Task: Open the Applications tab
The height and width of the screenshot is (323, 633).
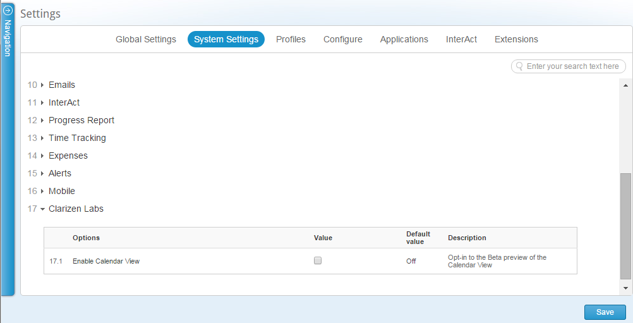Action: 404,39
